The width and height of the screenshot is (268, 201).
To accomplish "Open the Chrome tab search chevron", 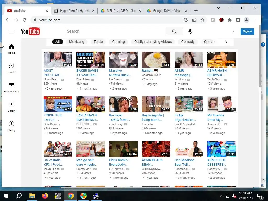I will tap(219, 8).
